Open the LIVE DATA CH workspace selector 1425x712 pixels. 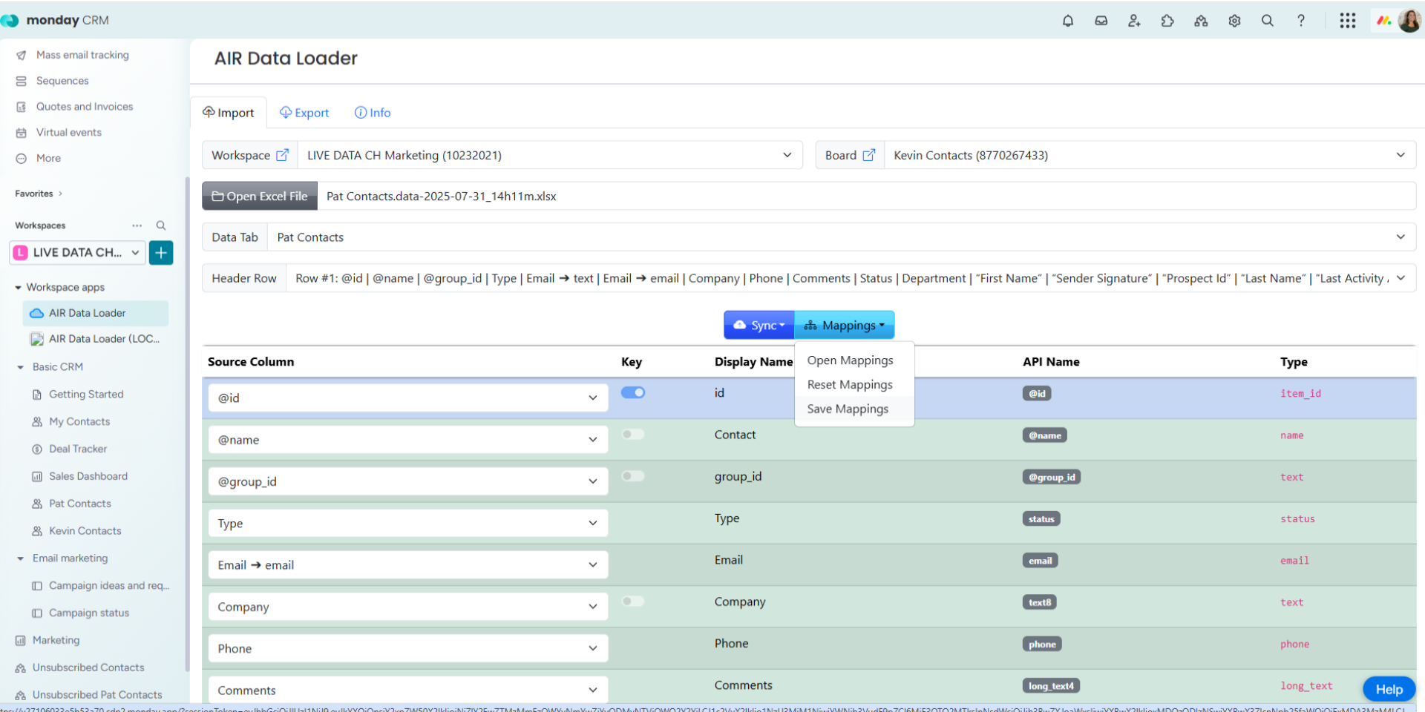77,253
